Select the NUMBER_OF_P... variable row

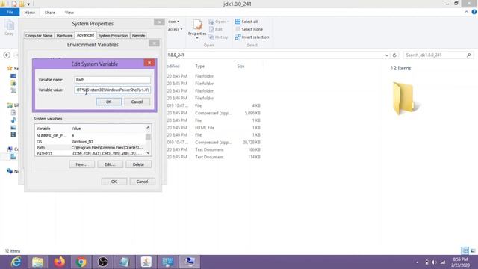click(x=90, y=136)
